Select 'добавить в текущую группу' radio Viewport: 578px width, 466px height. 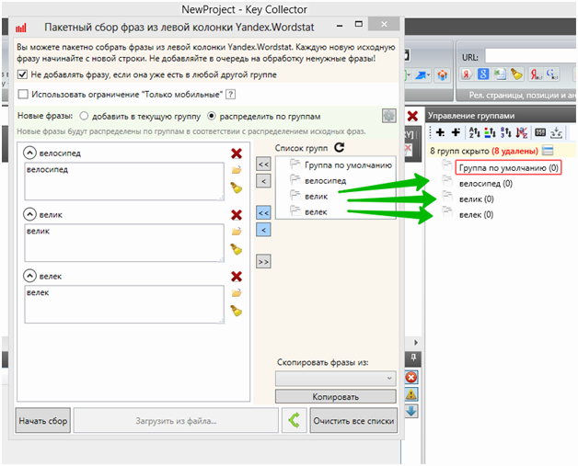click(84, 116)
